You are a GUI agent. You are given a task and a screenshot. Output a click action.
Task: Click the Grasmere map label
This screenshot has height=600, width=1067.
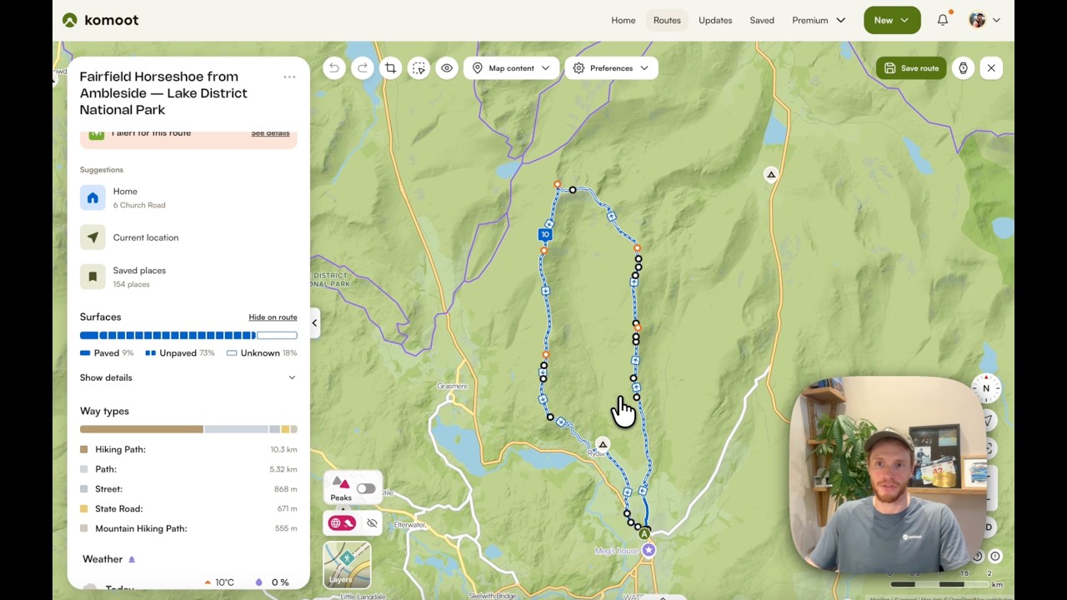(x=453, y=387)
